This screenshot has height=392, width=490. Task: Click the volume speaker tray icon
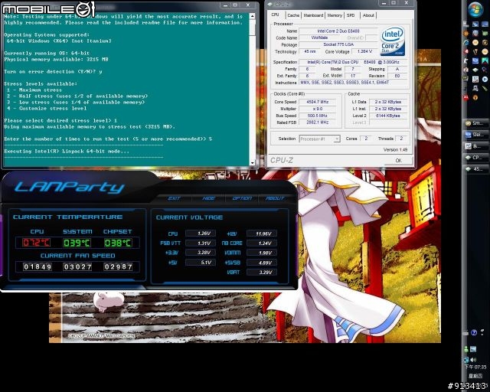pos(473,360)
